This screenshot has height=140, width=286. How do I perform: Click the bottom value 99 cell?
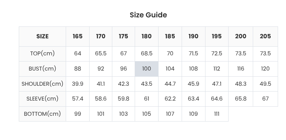click(78, 114)
